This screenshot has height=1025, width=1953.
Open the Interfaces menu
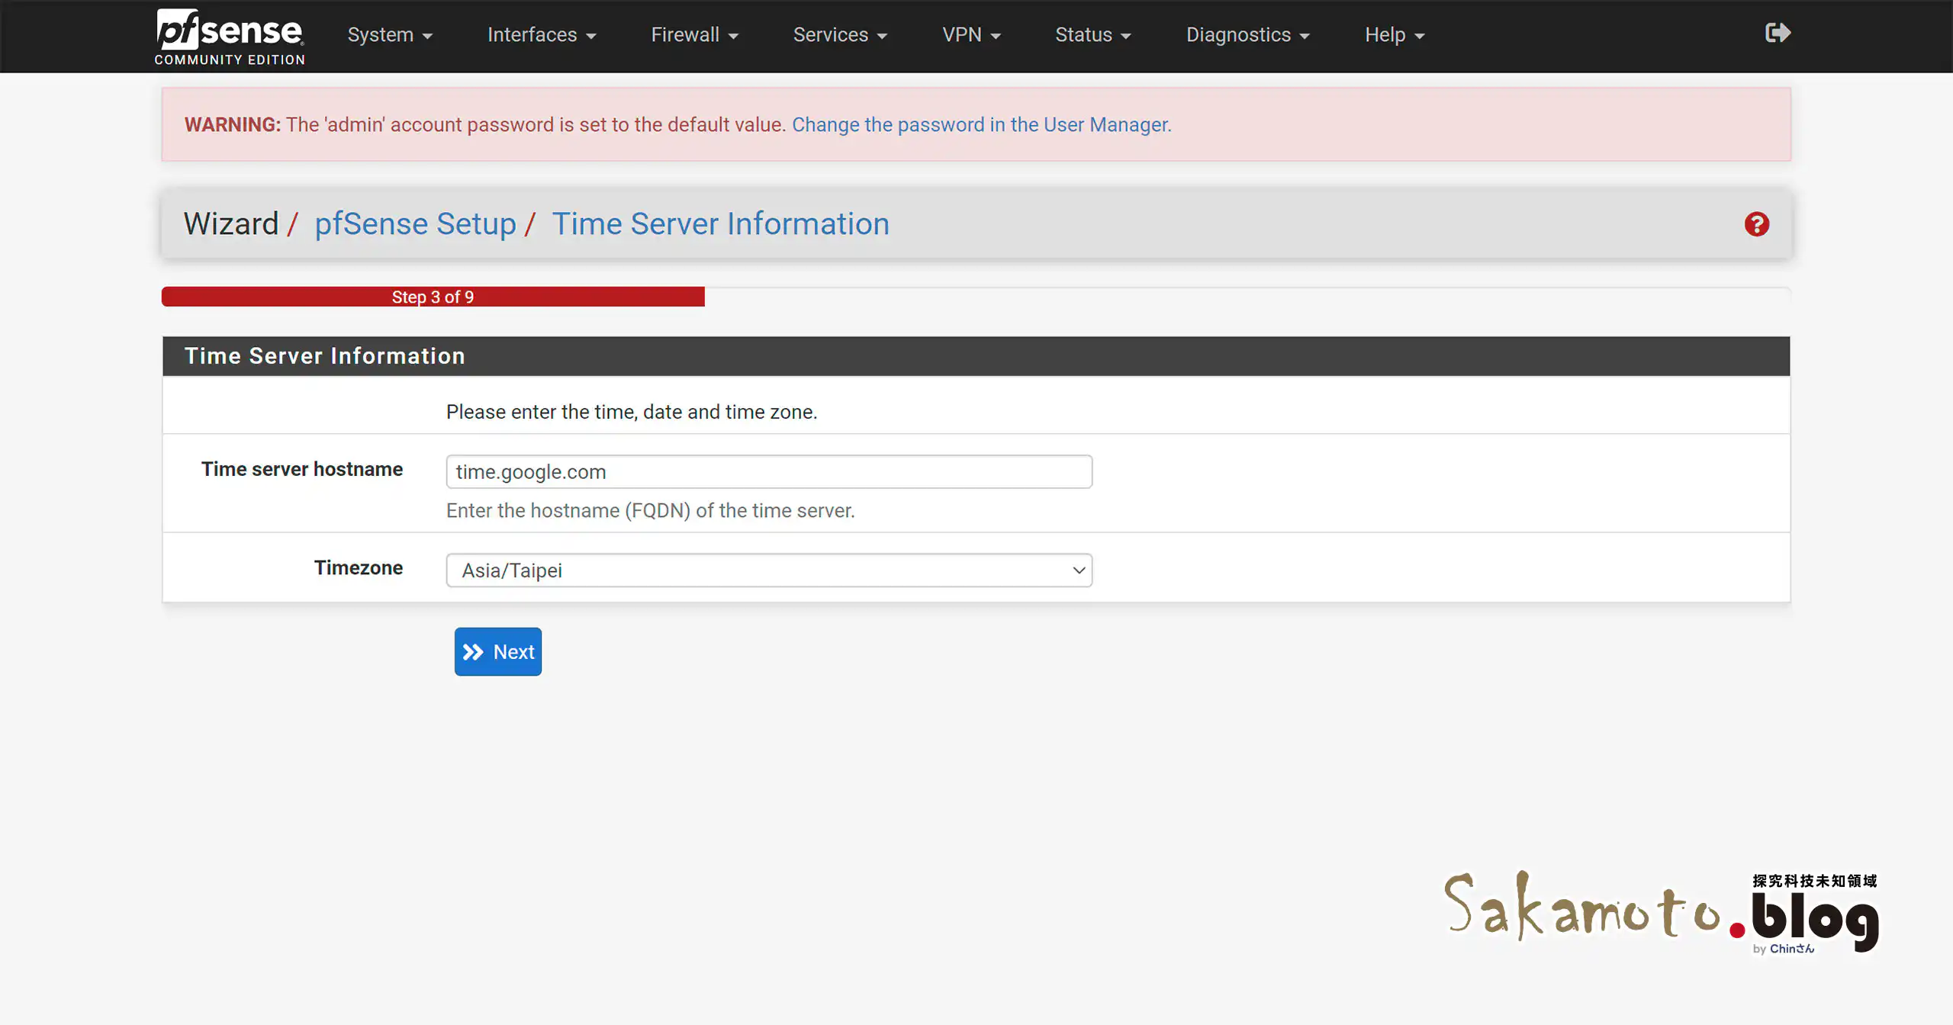coord(541,35)
